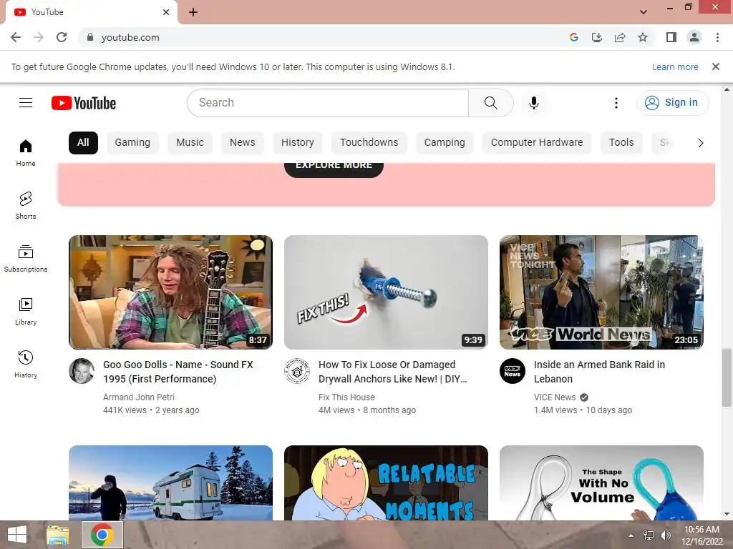Image resolution: width=733 pixels, height=549 pixels.
Task: Open a new browser tab
Action: tap(193, 12)
